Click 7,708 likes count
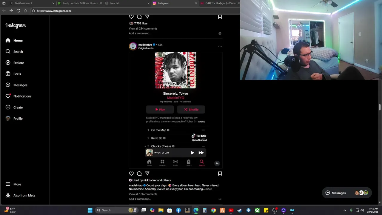The width and height of the screenshot is (382, 215). (141, 23)
